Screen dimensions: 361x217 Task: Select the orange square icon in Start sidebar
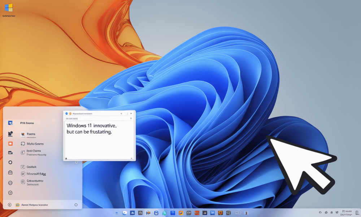tap(10, 144)
